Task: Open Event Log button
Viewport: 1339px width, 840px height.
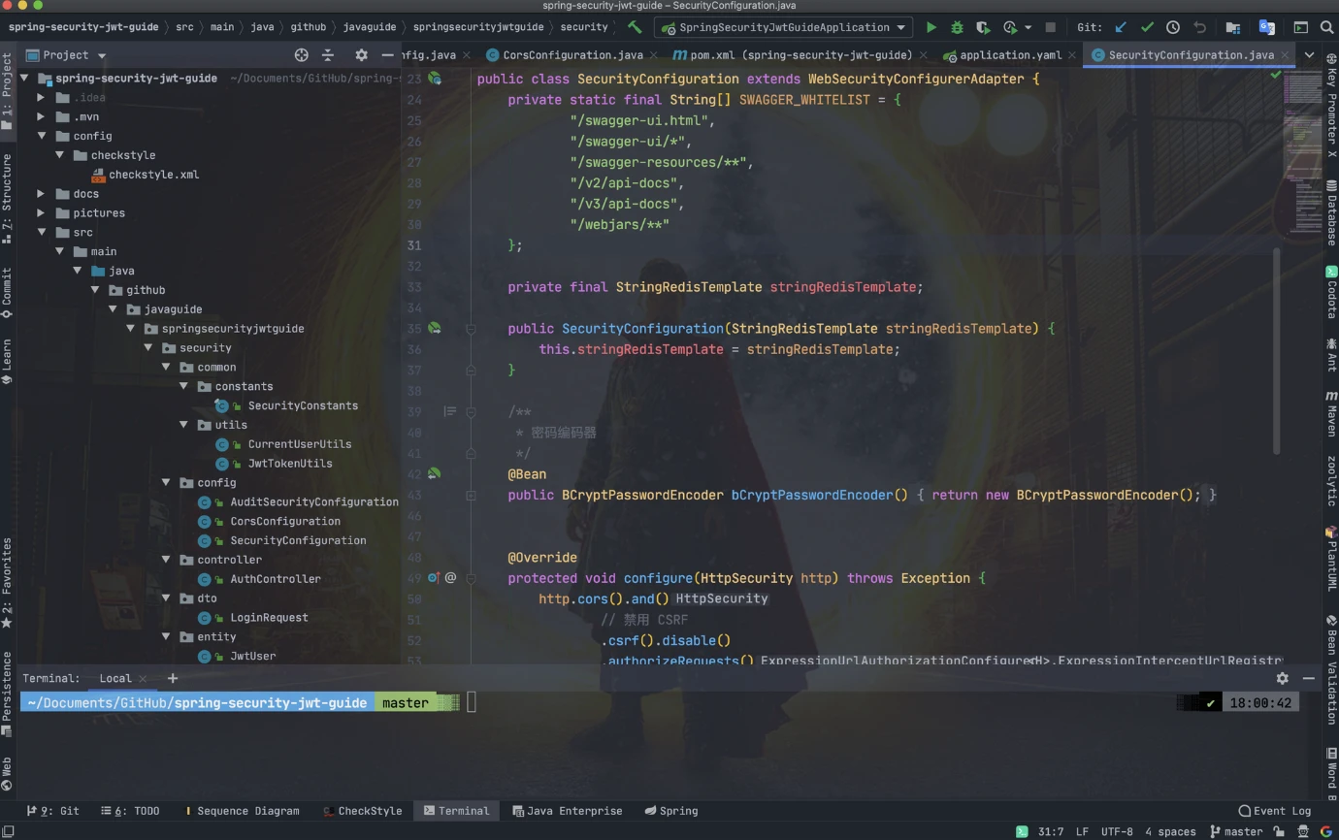Action: [1274, 811]
